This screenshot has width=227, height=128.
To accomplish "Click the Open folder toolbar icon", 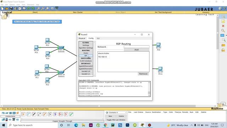I will tap(7, 9).
